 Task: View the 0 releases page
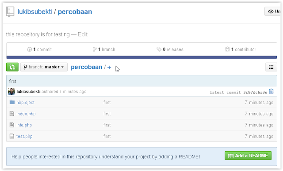click(170, 49)
